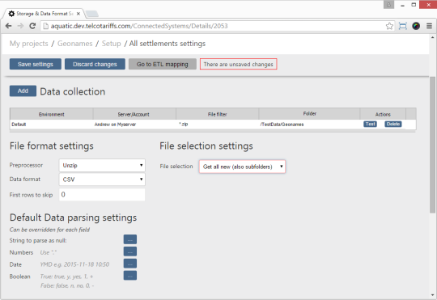This screenshot has width=437, height=300.
Task: Bookmark page with star icon
Action: coord(389,26)
